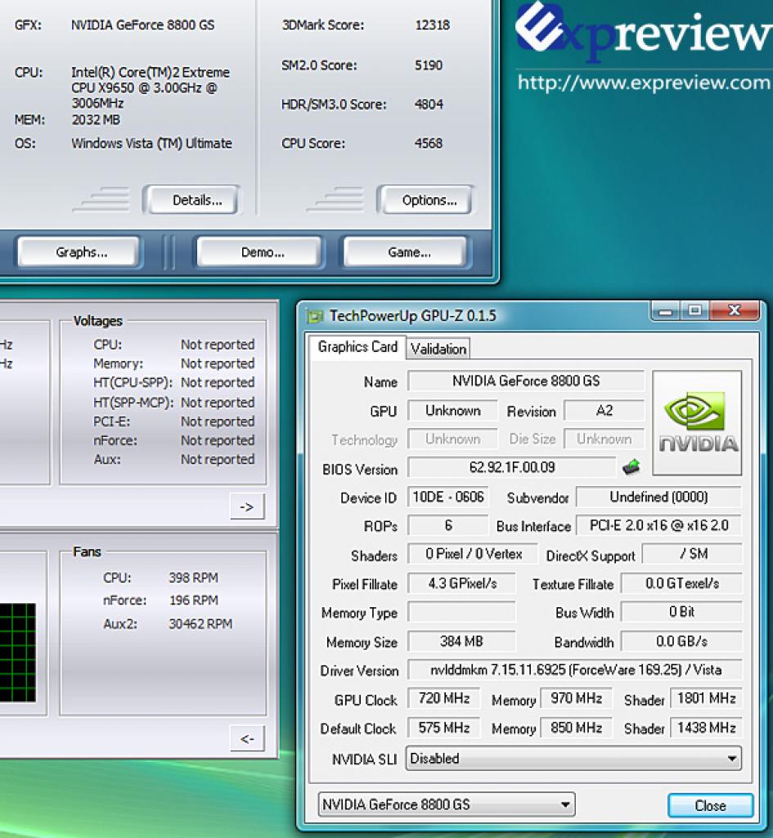Click the Memory 850 MHz value

tap(576, 728)
